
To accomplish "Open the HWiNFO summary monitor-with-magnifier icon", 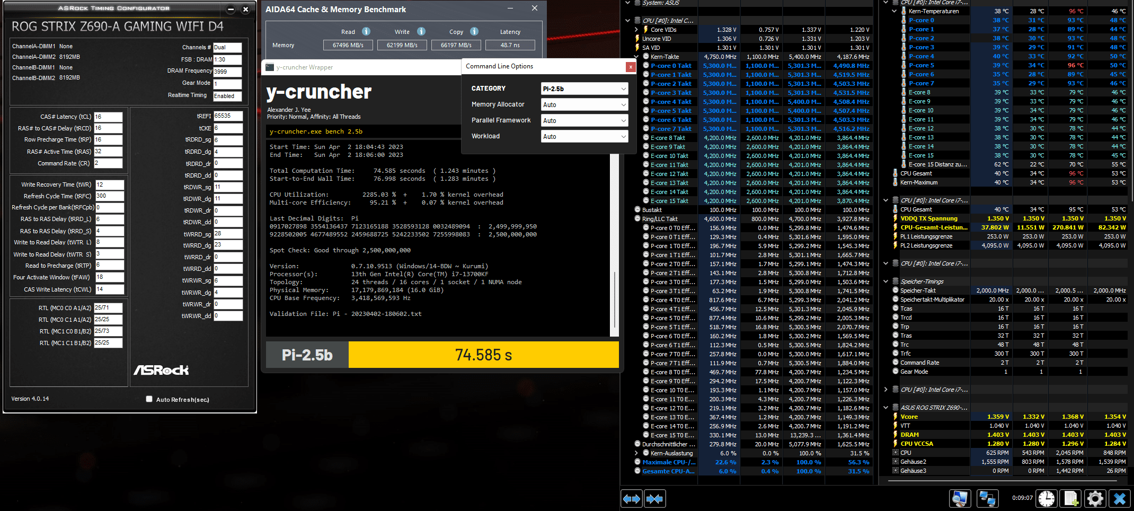I will pos(960,499).
